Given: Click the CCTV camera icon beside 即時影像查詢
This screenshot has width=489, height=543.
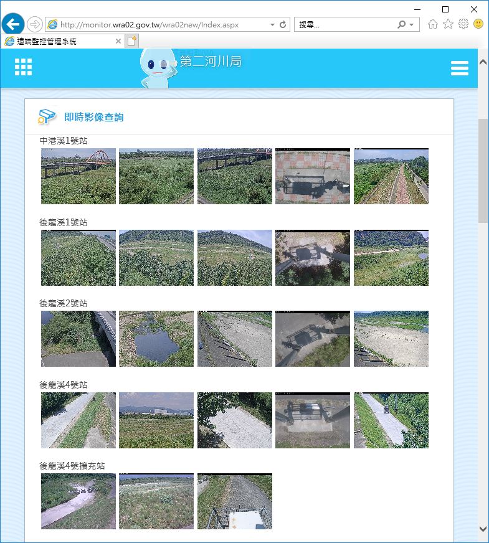Looking at the screenshot, I should [x=47, y=116].
